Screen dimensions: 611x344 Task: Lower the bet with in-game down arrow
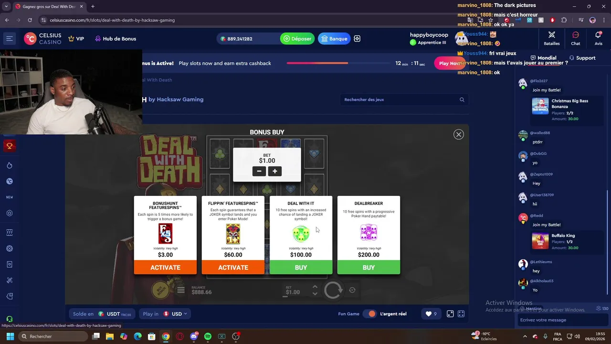coord(315,293)
